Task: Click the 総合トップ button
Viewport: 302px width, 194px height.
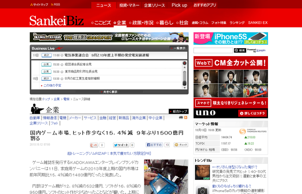Action: click(x=178, y=111)
